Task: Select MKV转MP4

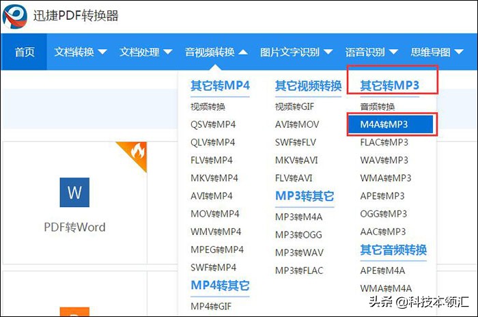Action: coord(214,178)
